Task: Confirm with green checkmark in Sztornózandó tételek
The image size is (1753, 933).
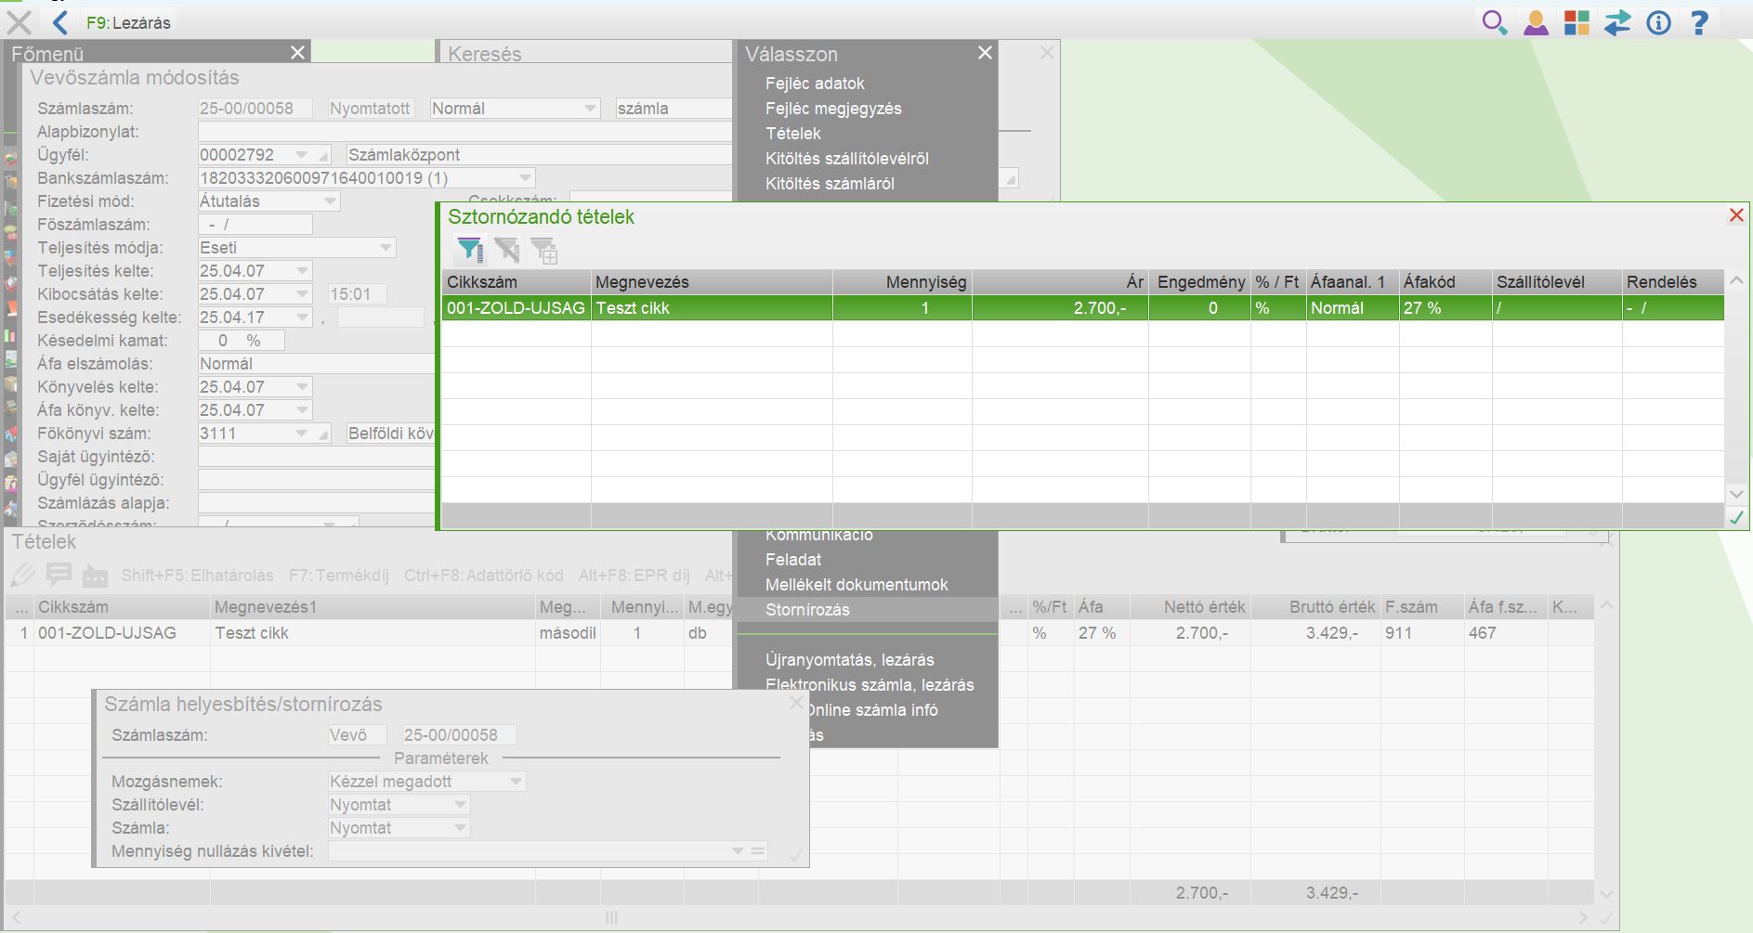Action: [1735, 517]
